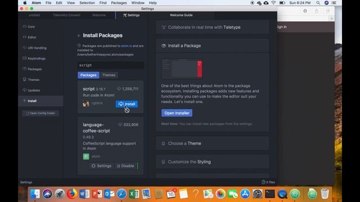Click the Sign in link in browser window

click(282, 27)
